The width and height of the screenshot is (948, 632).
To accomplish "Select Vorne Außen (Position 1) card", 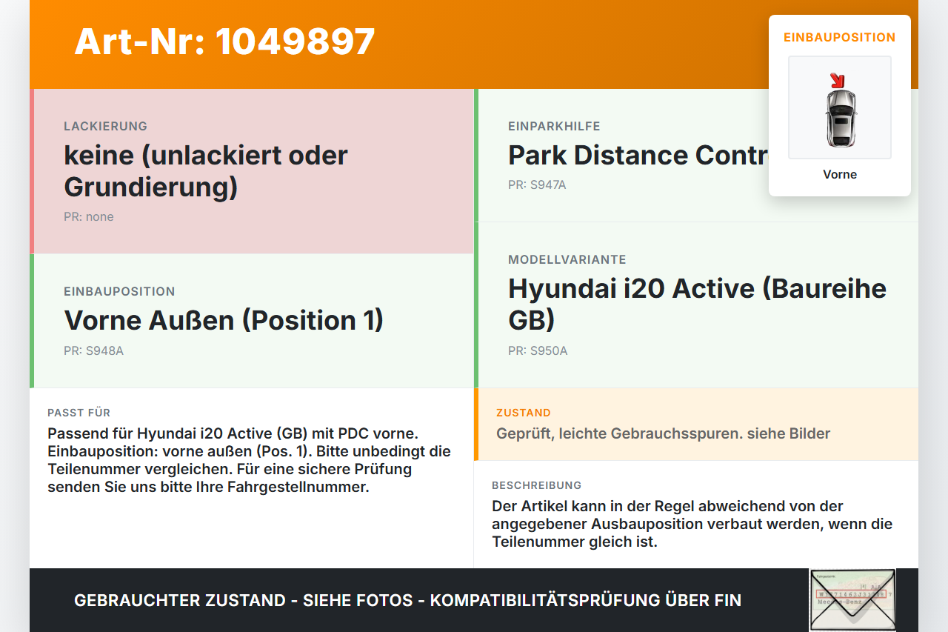I will [252, 321].
